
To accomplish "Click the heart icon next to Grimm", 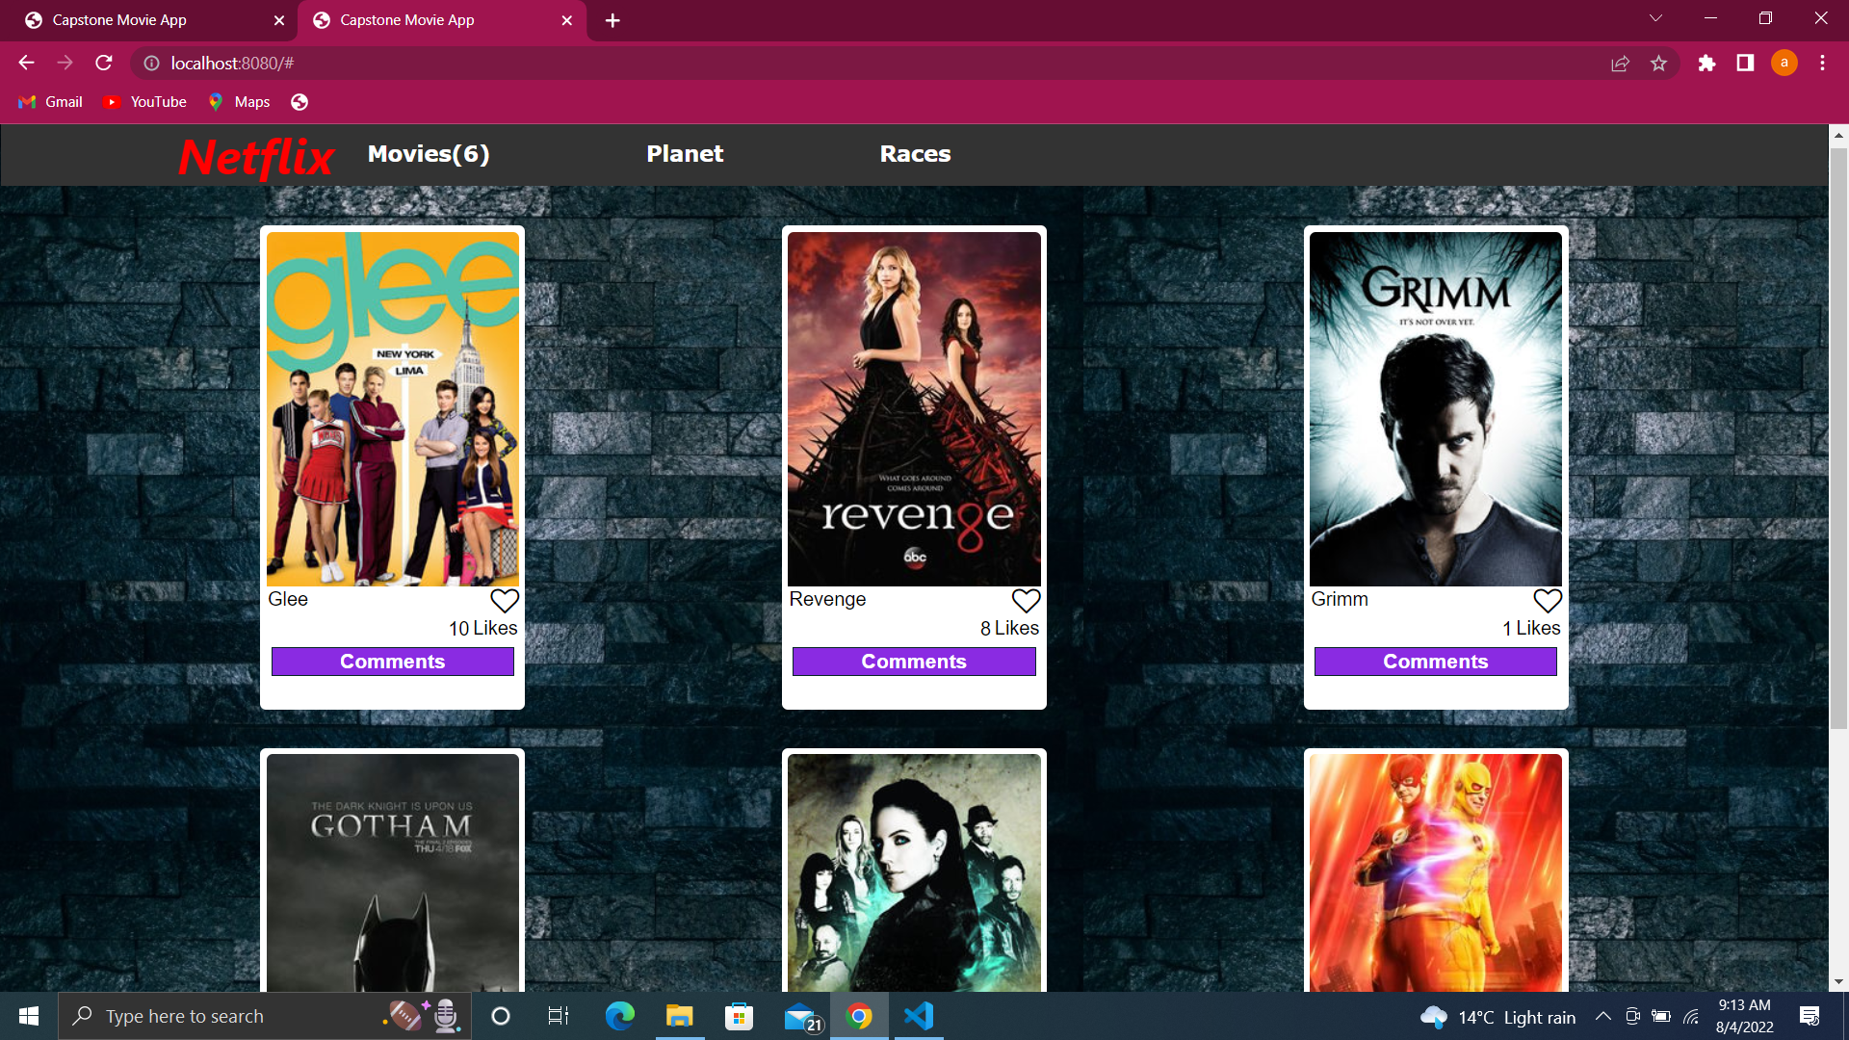I will coord(1548,601).
